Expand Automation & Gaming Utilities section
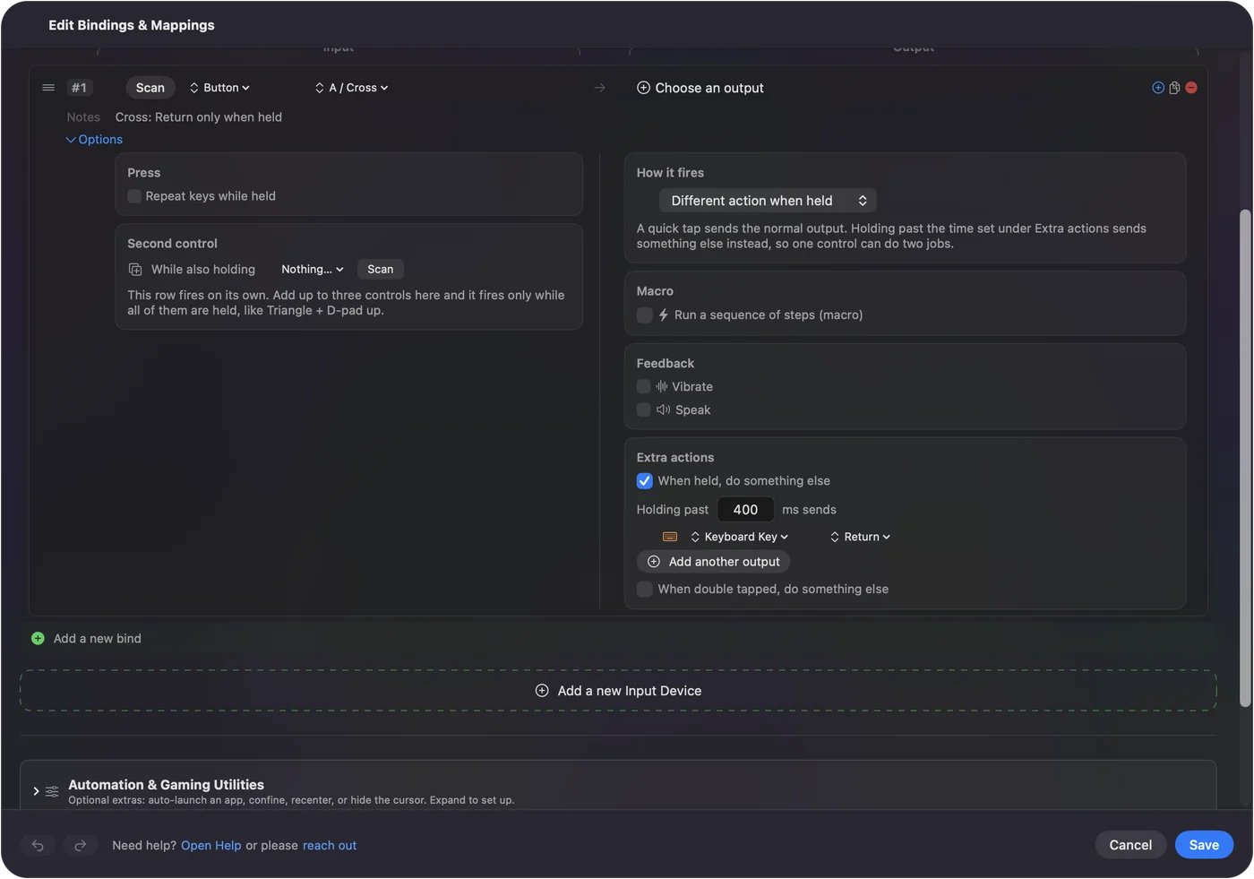This screenshot has width=1254, height=879. pyautogui.click(x=36, y=791)
